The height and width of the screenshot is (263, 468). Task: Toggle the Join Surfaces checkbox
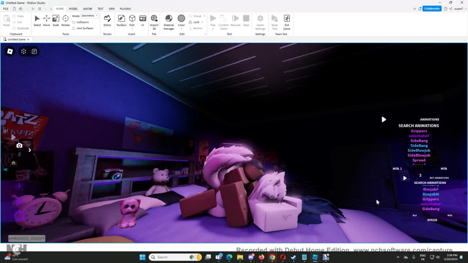[74, 28]
